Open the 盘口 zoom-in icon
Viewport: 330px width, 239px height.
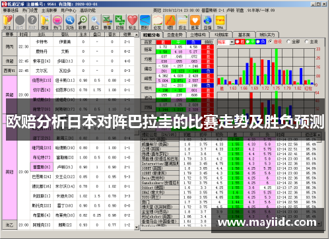95,22
